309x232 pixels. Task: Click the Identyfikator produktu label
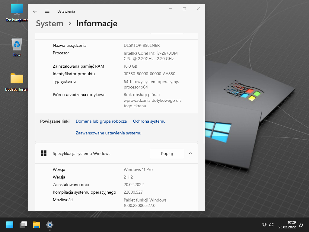point(74,74)
